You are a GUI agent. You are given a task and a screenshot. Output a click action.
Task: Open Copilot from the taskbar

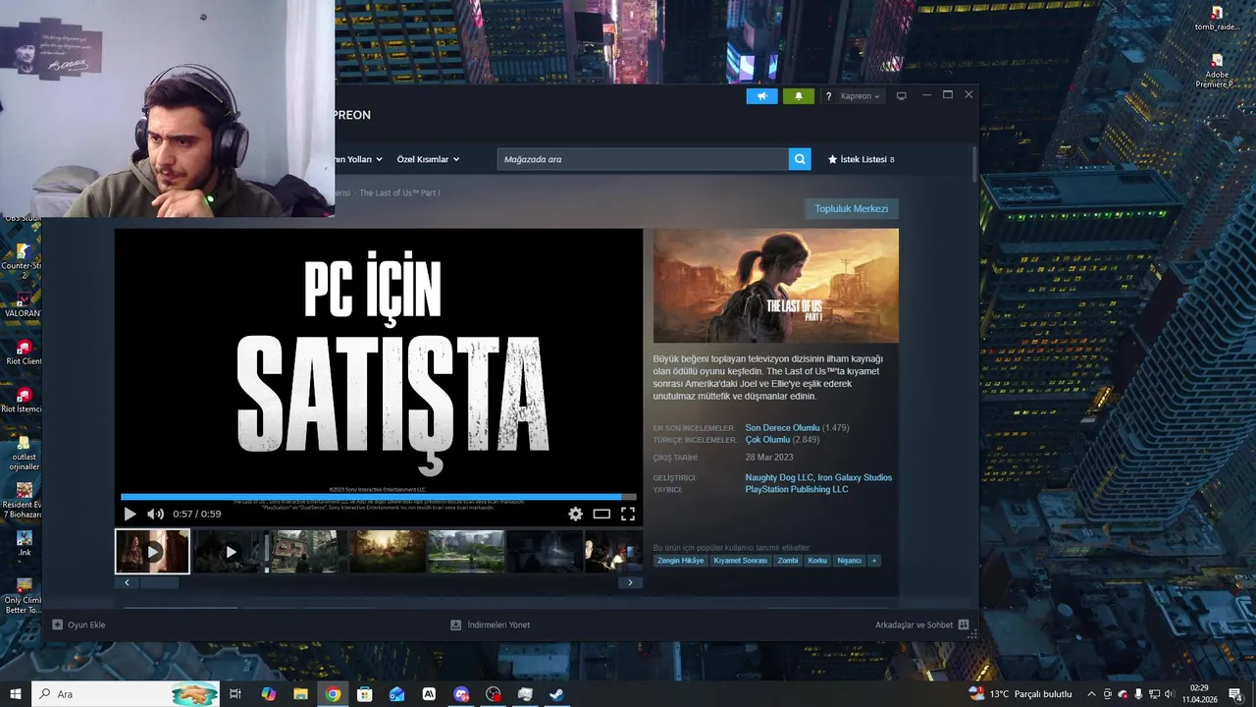click(x=269, y=694)
